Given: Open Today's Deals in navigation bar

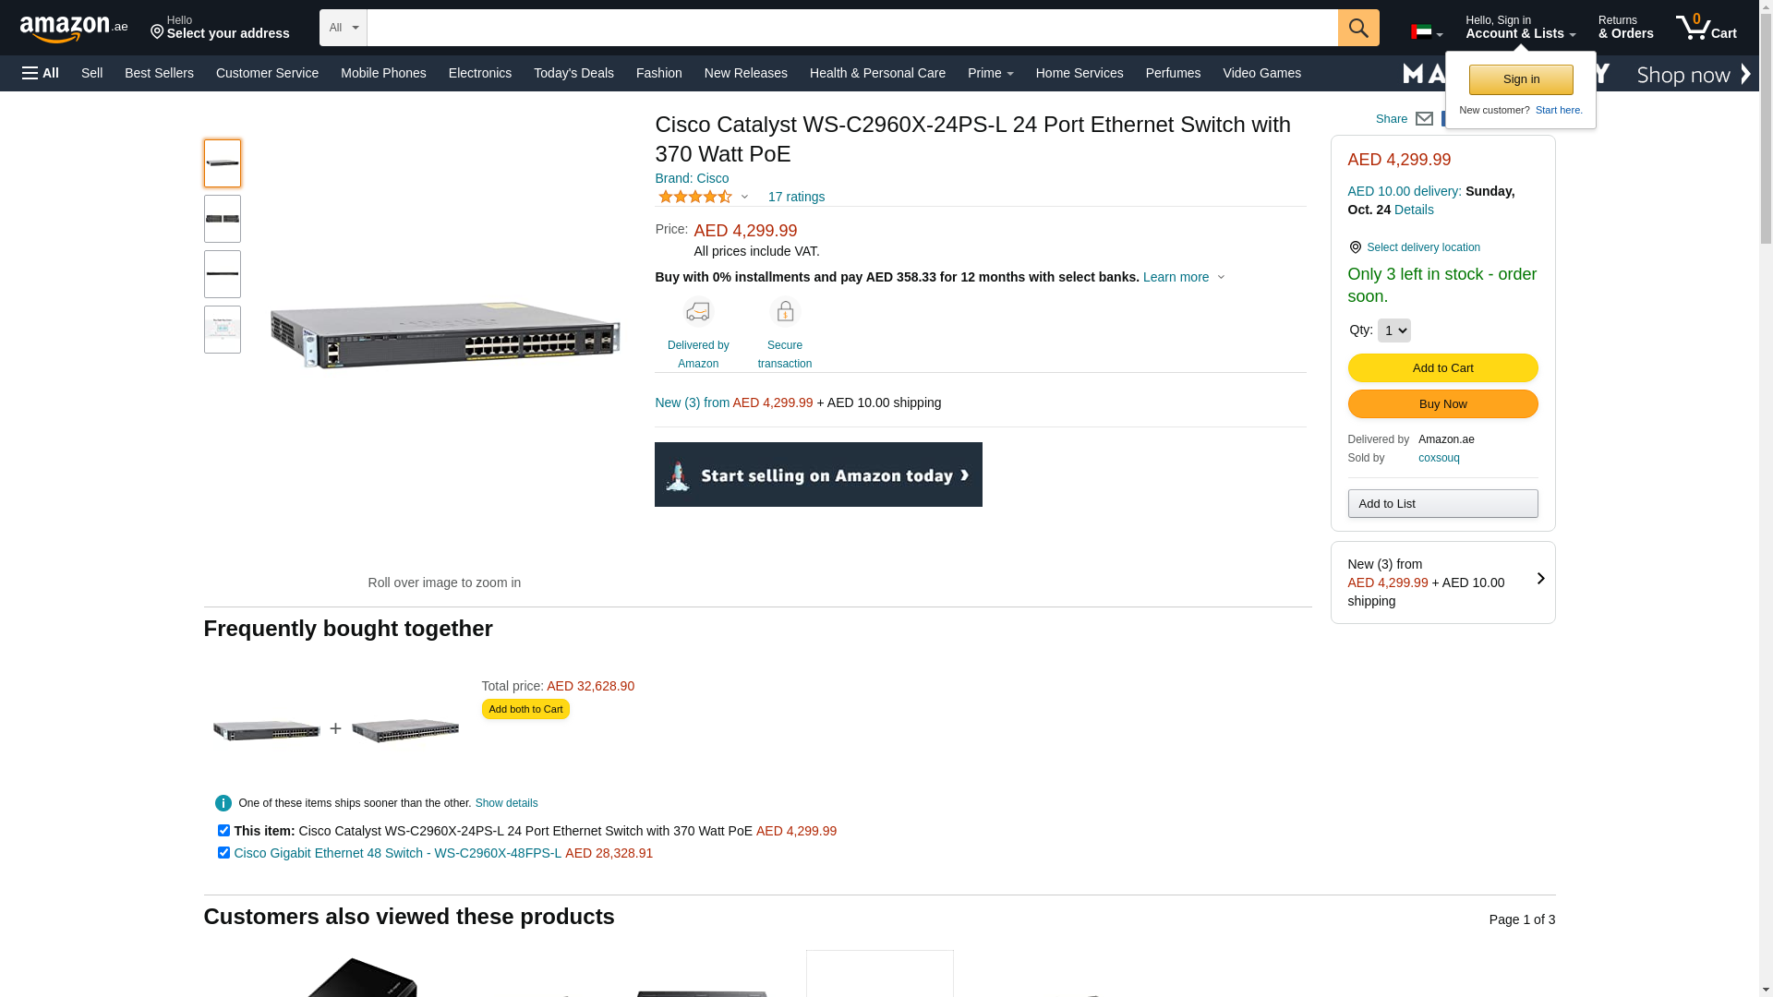Looking at the screenshot, I should tap(573, 73).
